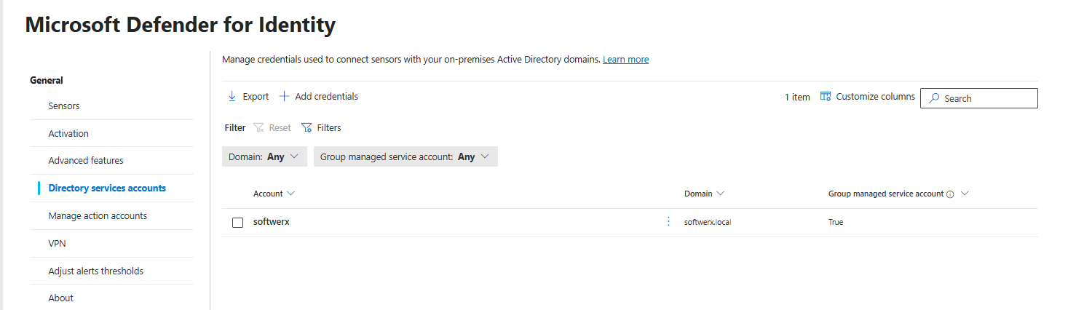Image resolution: width=1068 pixels, height=310 pixels.
Task: Click the Export download icon
Action: pos(232,97)
